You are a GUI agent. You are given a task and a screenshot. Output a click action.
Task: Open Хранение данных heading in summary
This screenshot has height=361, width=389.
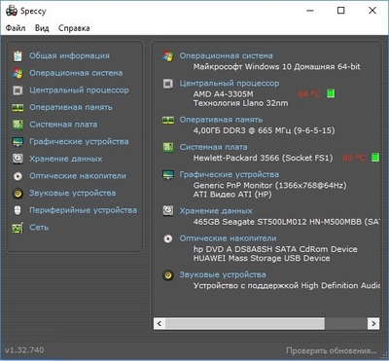tap(216, 211)
